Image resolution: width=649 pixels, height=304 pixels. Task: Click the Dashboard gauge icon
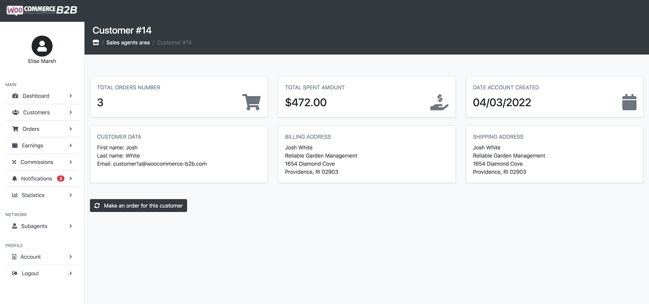[x=15, y=96]
